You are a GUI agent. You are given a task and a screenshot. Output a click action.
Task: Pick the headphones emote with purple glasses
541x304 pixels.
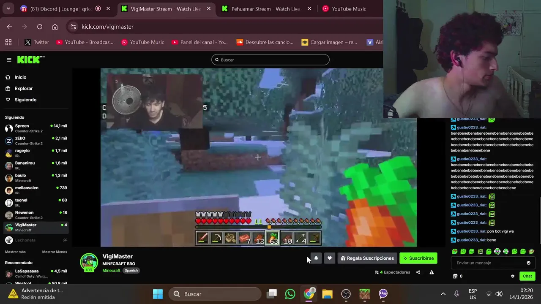tap(497, 252)
